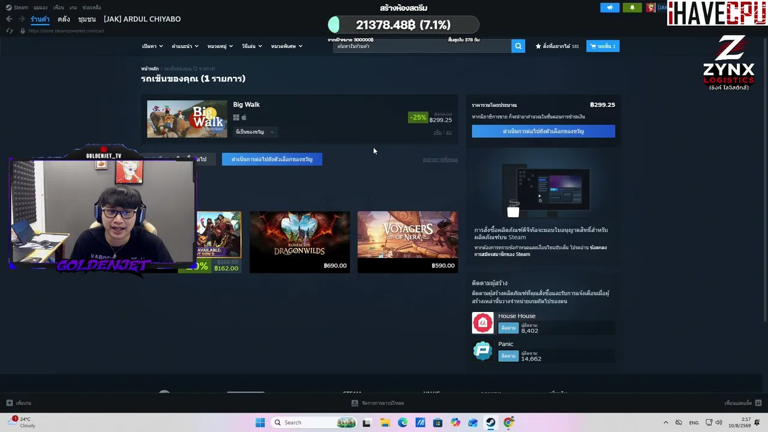Go forward with the Steam forward arrow
This screenshot has width=768, height=432.
pyautogui.click(x=21, y=19)
